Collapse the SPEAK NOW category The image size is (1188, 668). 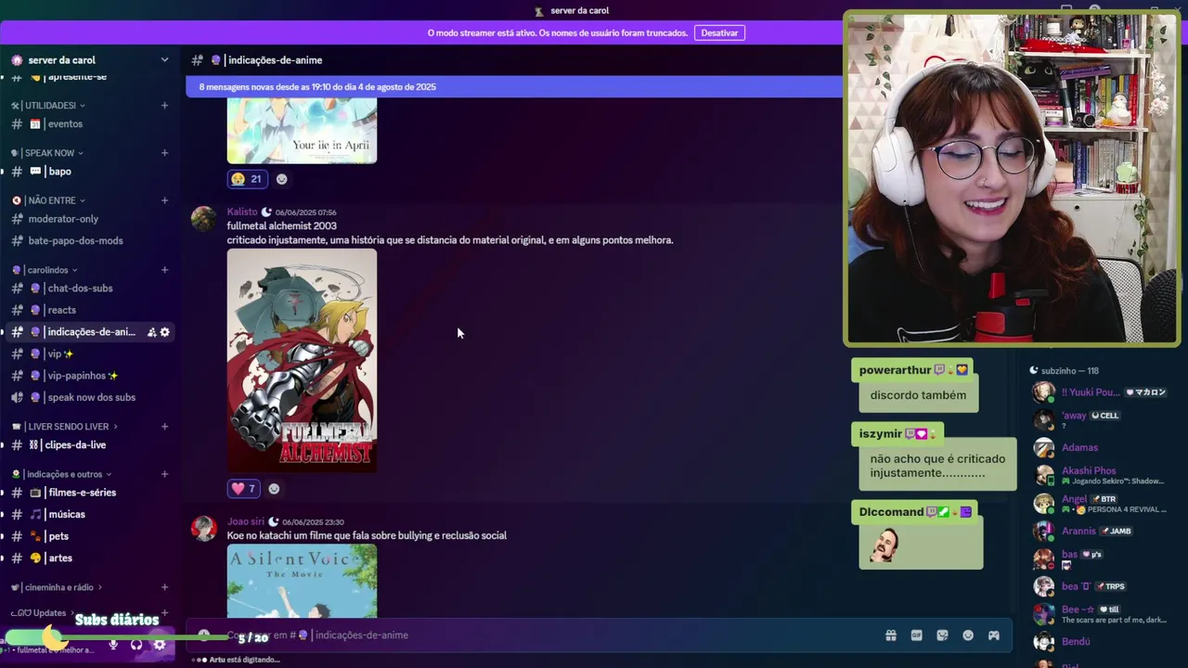(x=47, y=153)
